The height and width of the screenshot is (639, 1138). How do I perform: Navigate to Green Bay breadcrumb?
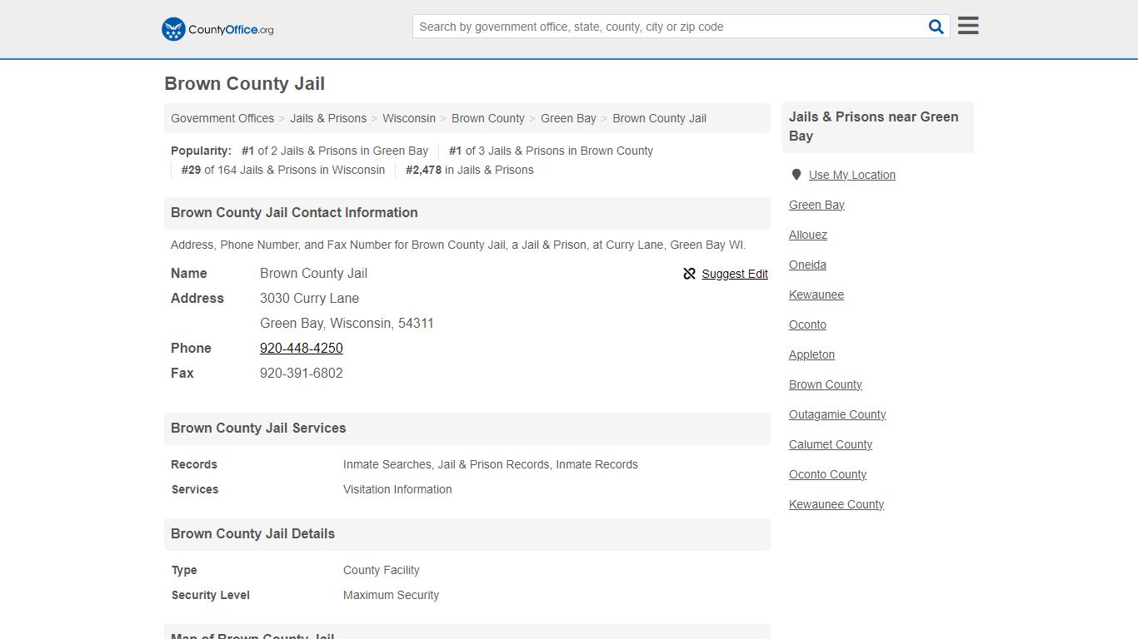tap(568, 118)
